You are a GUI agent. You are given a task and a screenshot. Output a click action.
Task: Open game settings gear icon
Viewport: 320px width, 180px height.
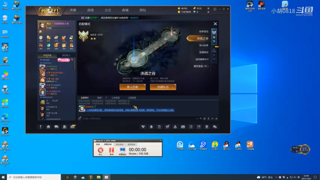[215, 9]
